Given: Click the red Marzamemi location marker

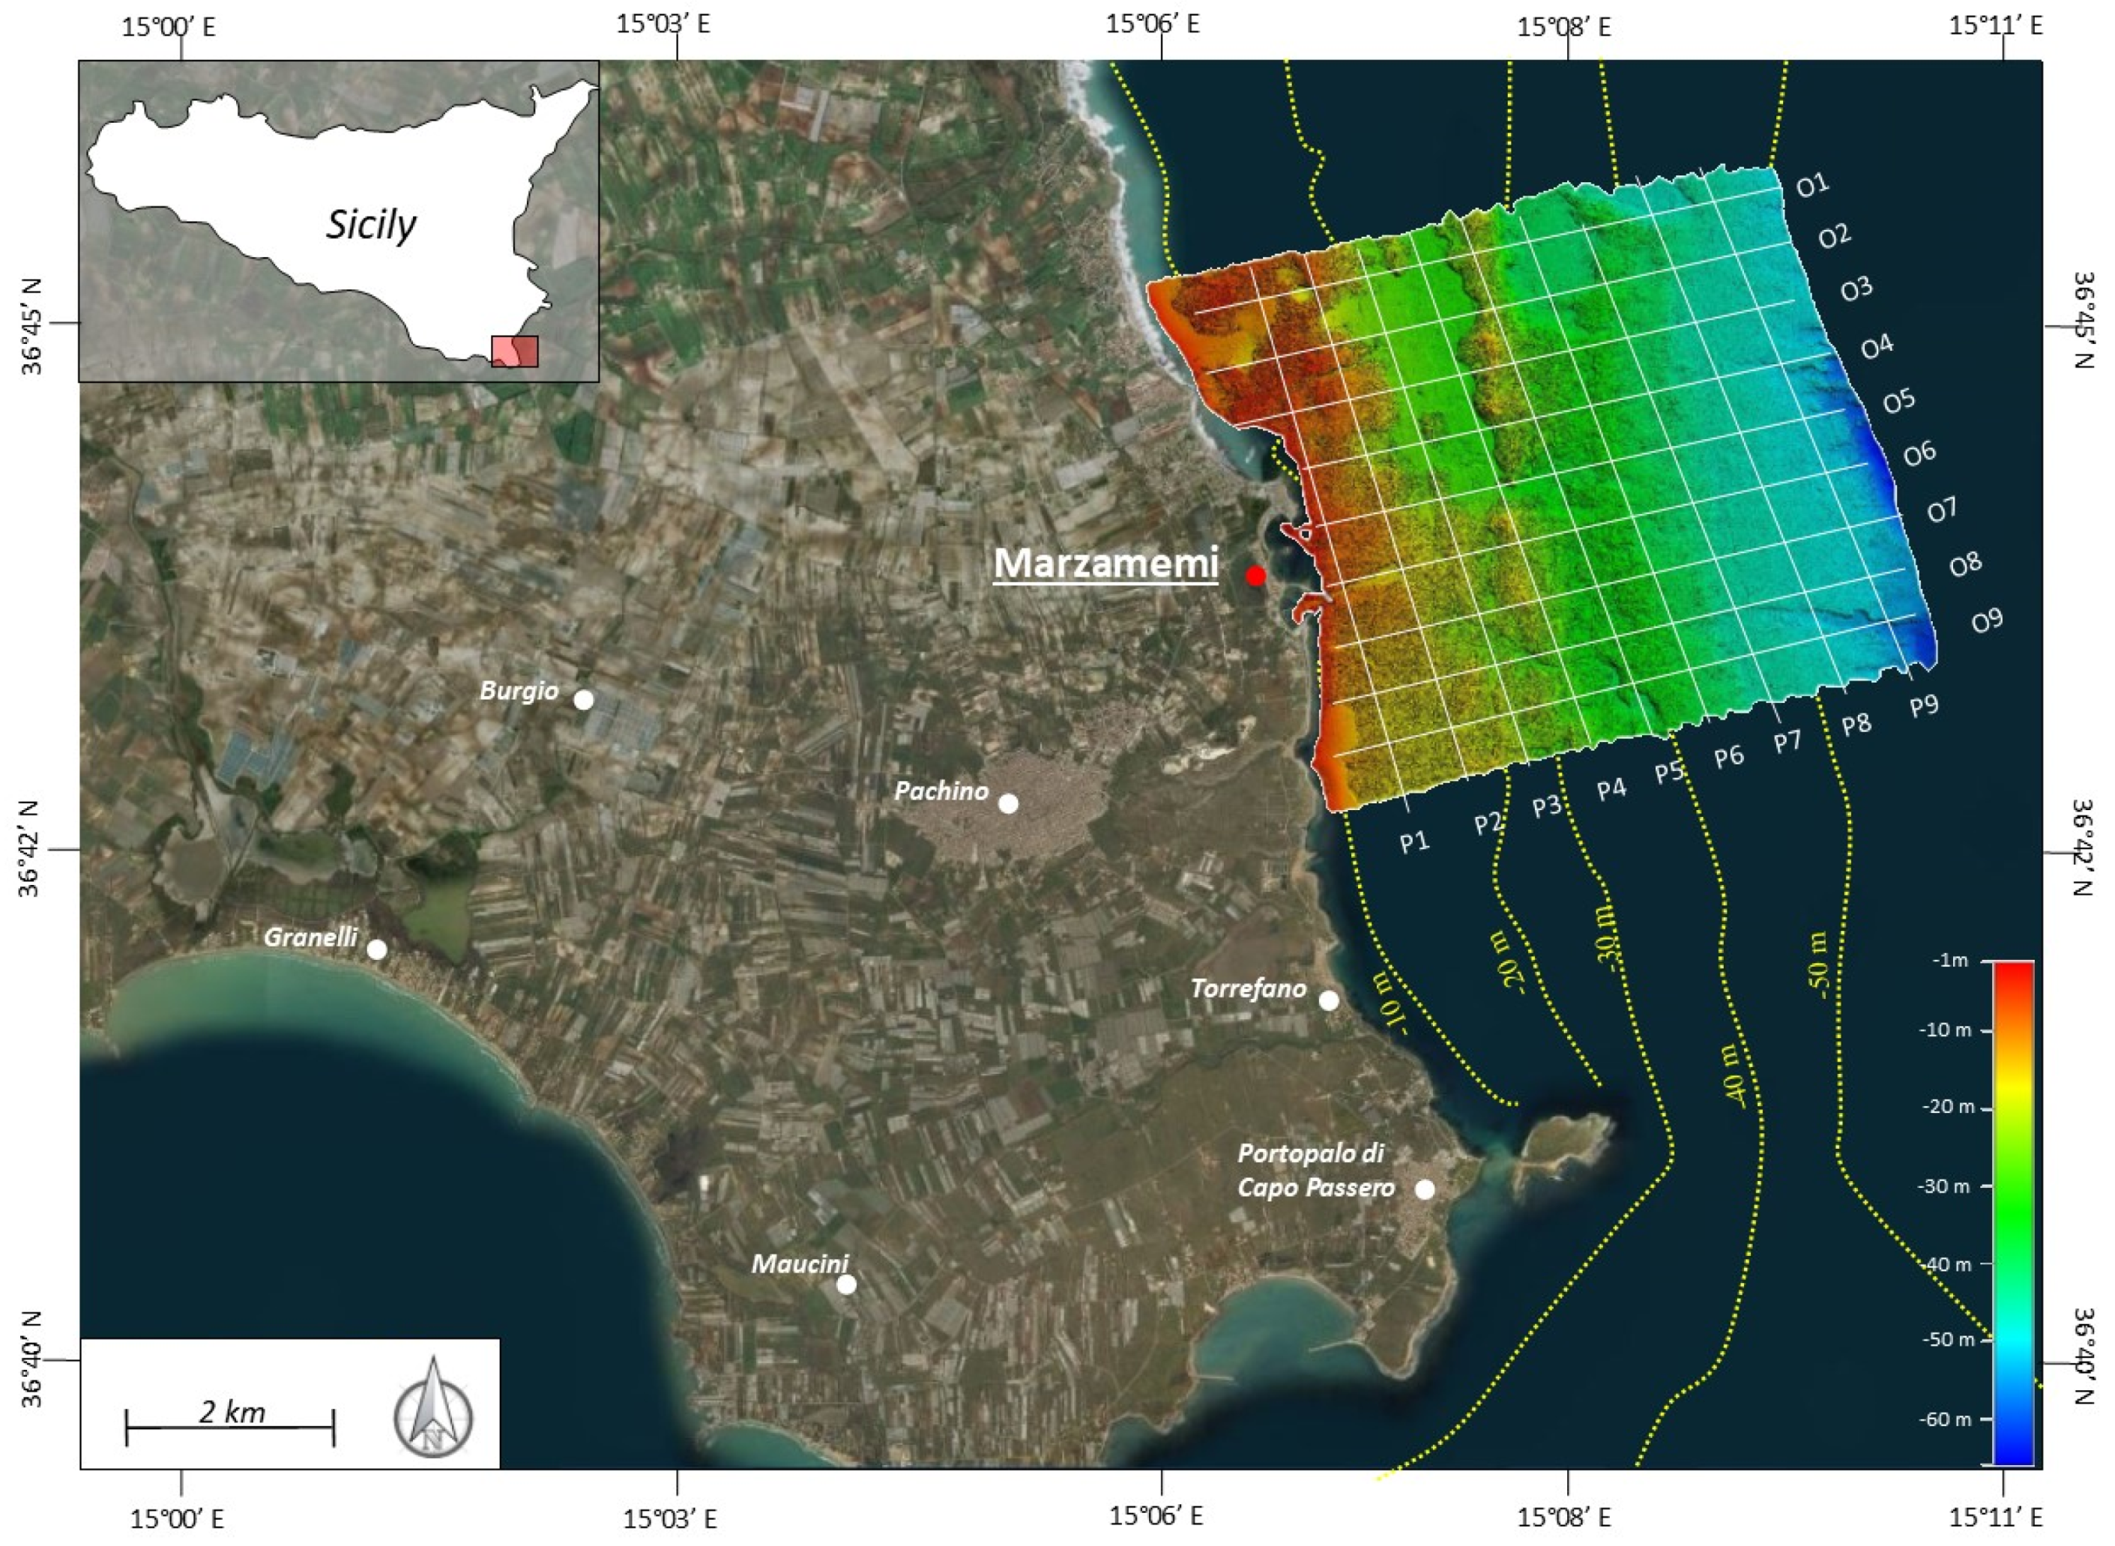Looking at the screenshot, I should [1256, 576].
